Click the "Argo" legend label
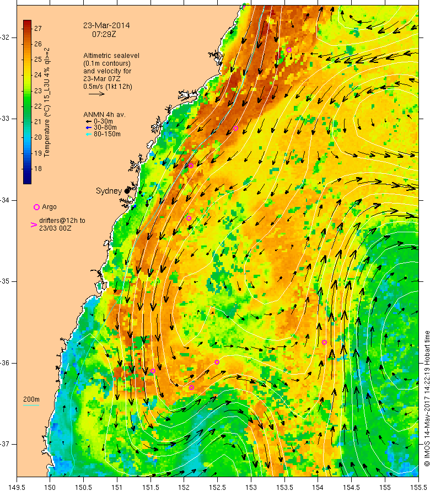The height and width of the screenshot is (491, 430). pyautogui.click(x=49, y=207)
